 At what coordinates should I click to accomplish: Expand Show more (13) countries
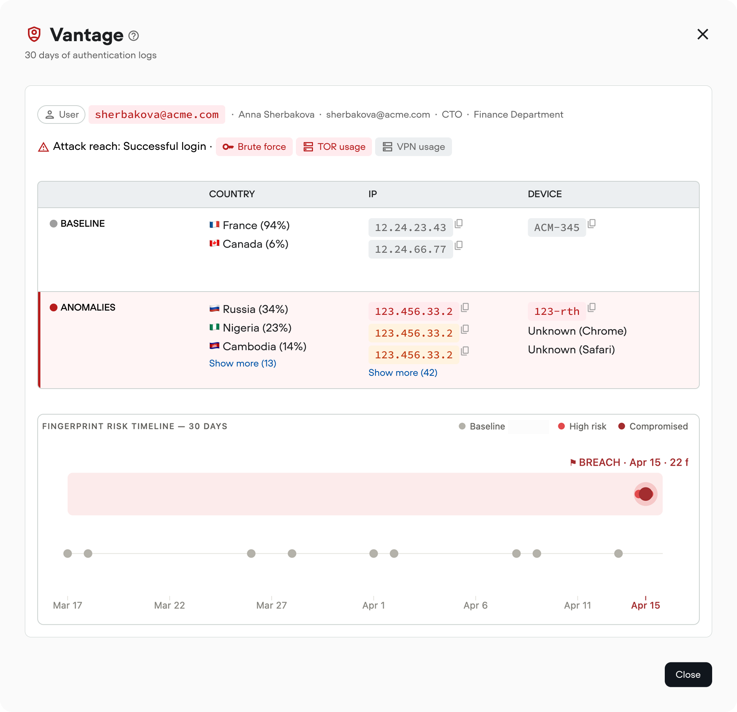(x=243, y=363)
